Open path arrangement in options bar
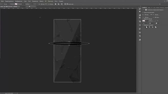Screen dimensions: 168x94 click(62, 4)
